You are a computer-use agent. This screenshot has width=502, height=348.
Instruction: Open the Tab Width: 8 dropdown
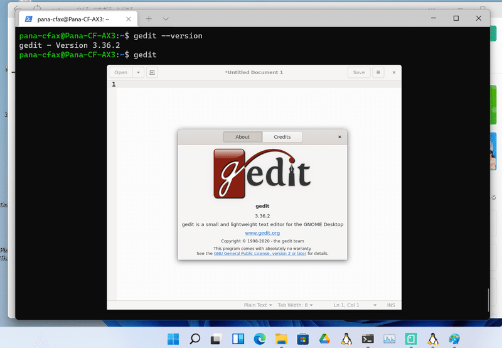pyautogui.click(x=295, y=305)
